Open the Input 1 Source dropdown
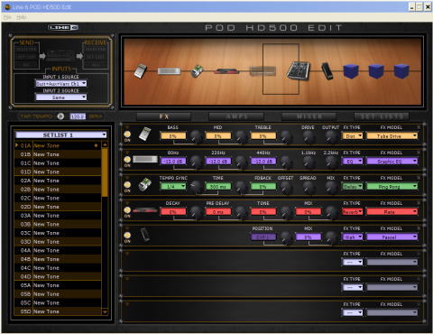The image size is (433, 334). tap(61, 83)
